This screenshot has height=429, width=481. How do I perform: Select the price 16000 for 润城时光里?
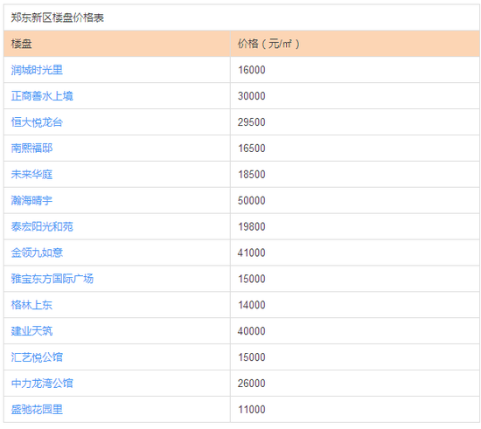(252, 70)
